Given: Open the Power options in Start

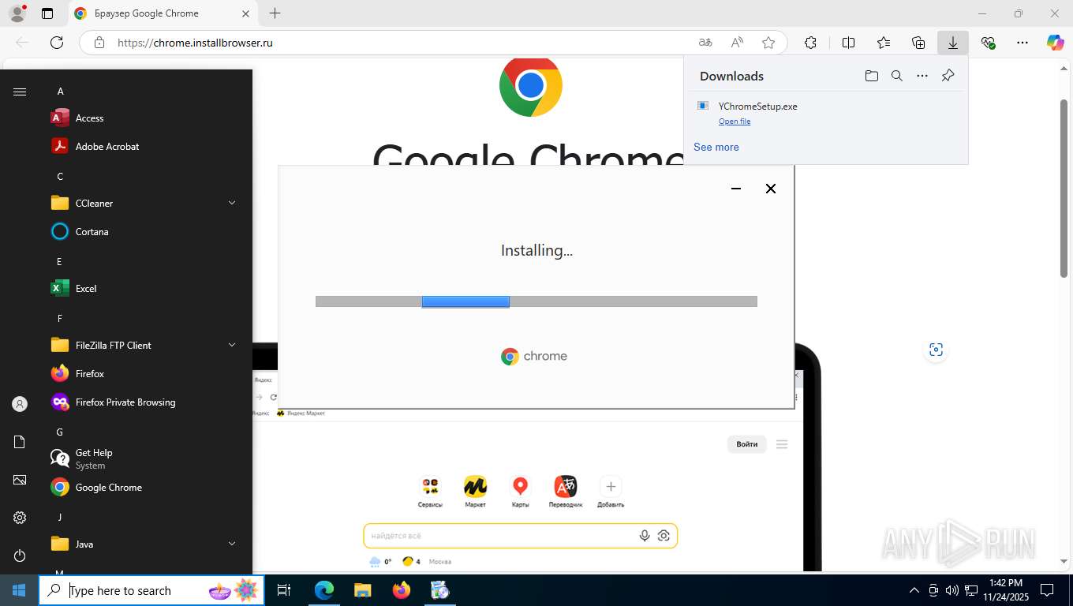Looking at the screenshot, I should point(20,555).
